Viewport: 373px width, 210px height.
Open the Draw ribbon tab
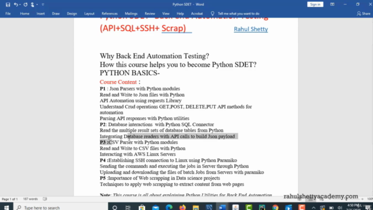click(56, 13)
